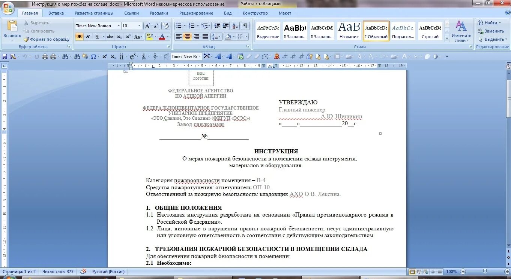Open the Рецензирование tab
The width and height of the screenshot is (511, 279).
tap(196, 13)
